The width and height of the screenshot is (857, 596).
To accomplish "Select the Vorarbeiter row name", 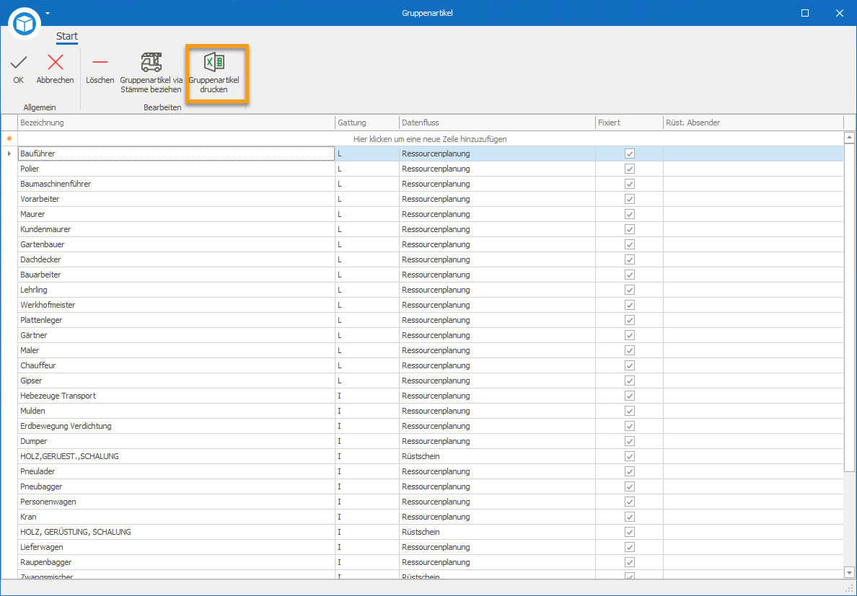I will coord(40,199).
